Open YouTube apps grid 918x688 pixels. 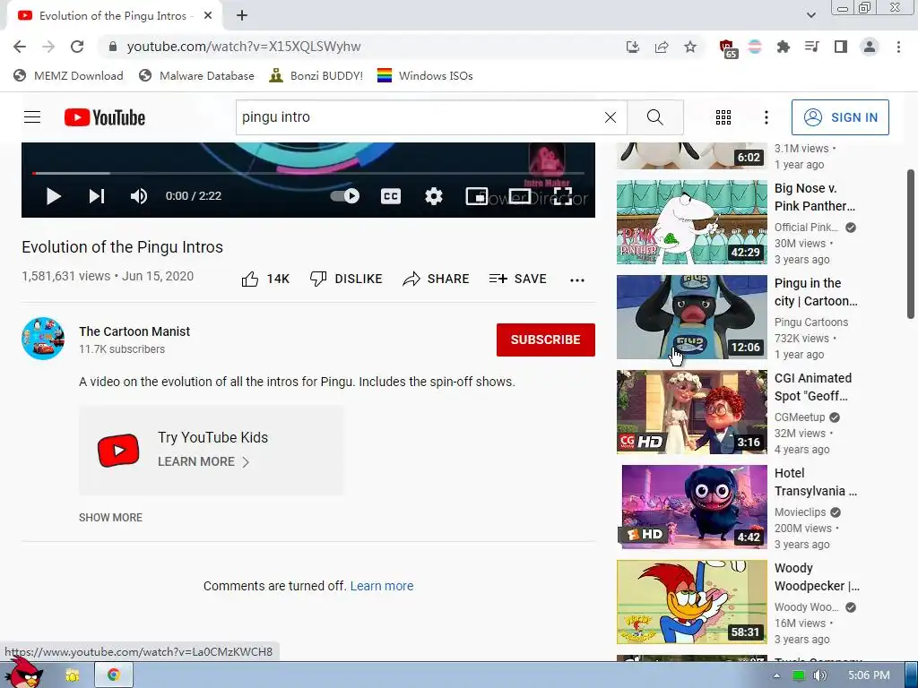point(723,117)
